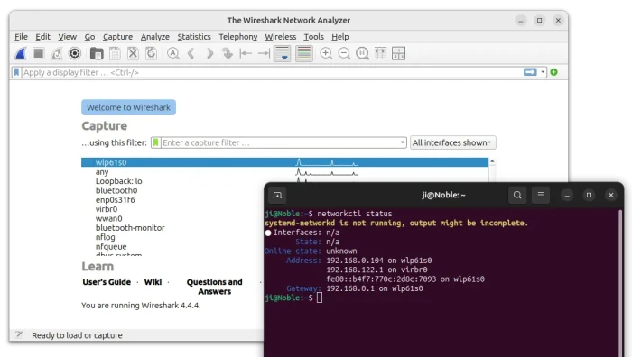Click the capture filter bookmark icon
This screenshot has width=632, height=357.
155,142
